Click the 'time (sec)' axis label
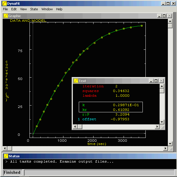Viewport: 177px width, 177px height. [x=97, y=144]
